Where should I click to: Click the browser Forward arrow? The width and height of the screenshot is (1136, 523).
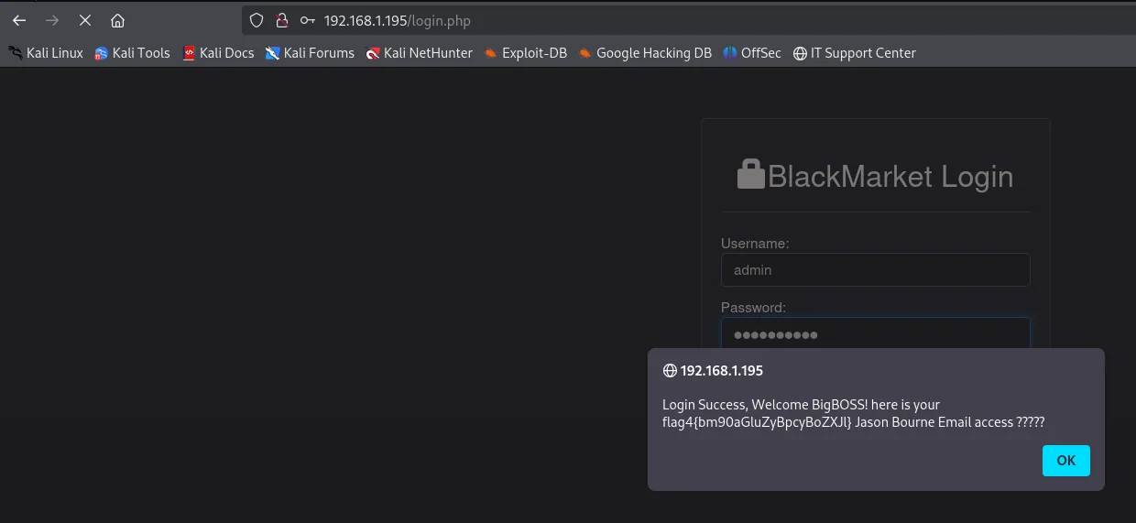pyautogui.click(x=52, y=20)
